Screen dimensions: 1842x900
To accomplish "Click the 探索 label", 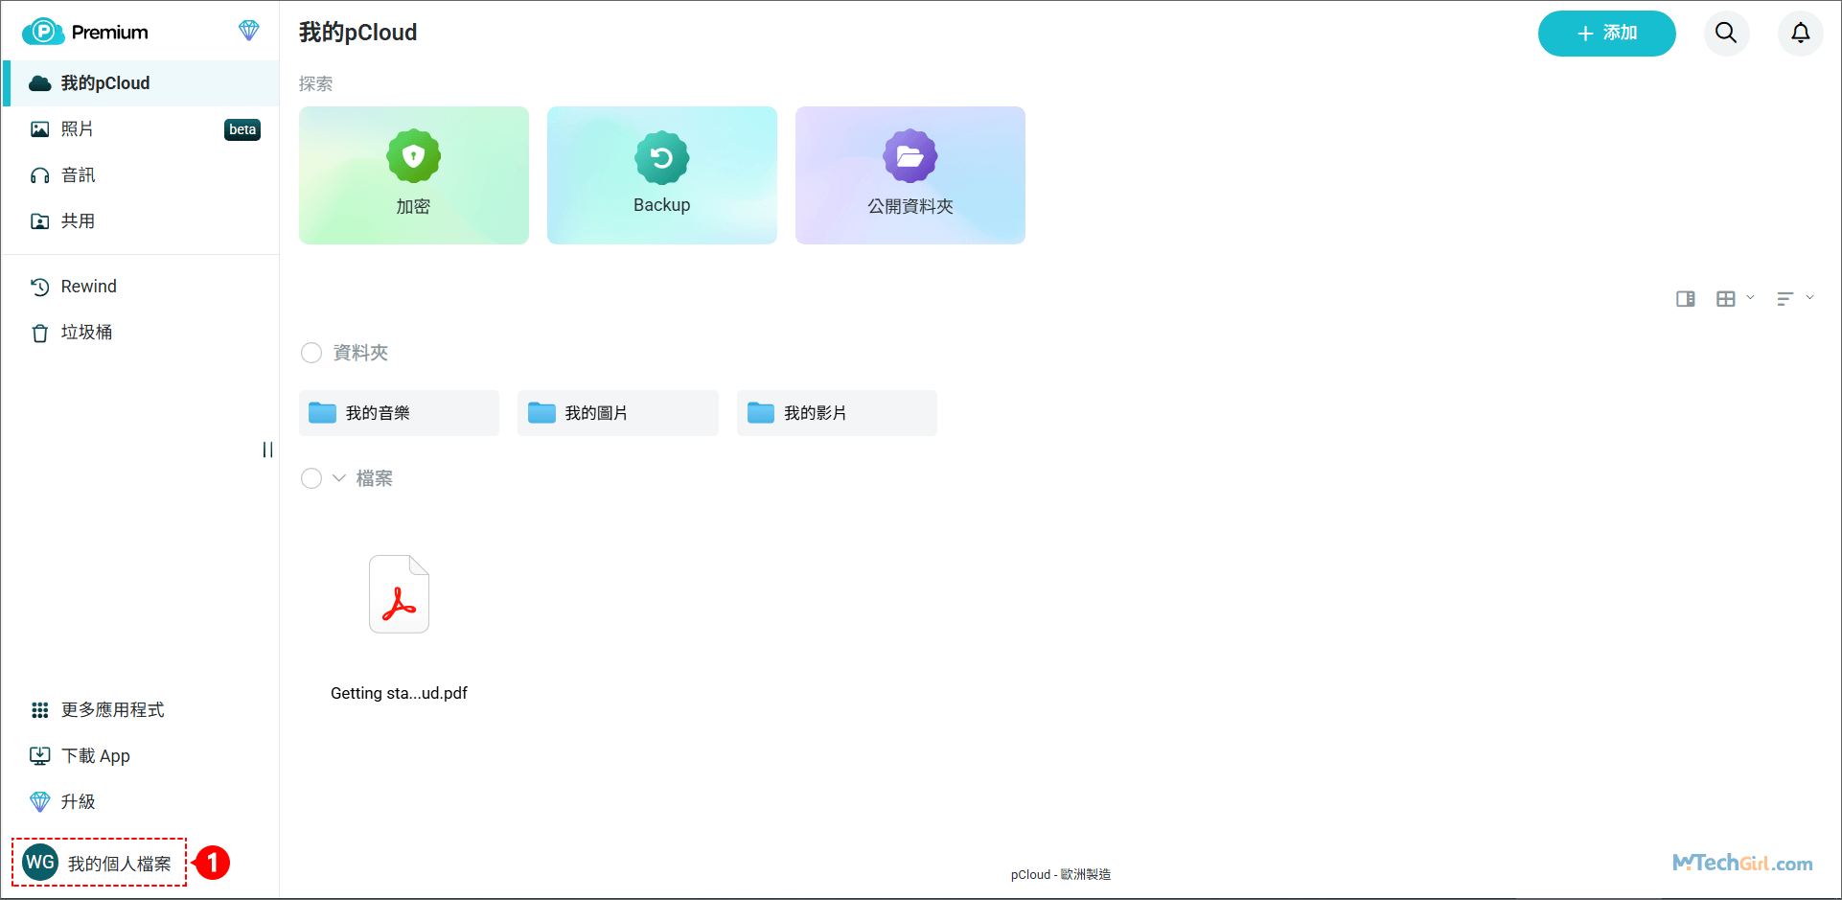I will click(x=316, y=84).
